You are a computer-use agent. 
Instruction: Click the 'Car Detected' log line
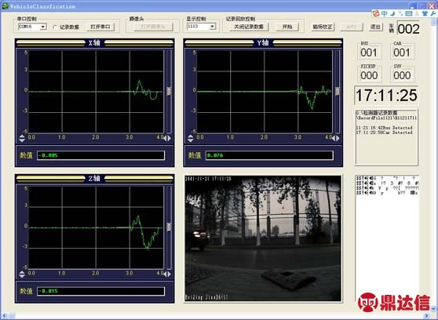click(x=384, y=133)
